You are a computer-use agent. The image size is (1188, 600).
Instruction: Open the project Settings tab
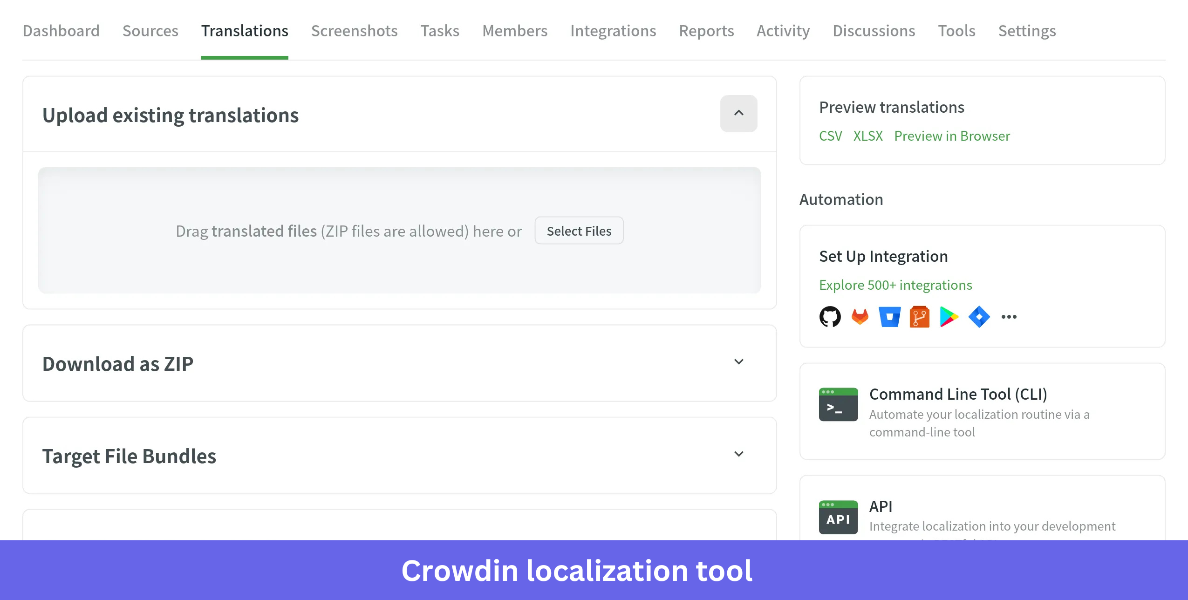[1027, 31]
